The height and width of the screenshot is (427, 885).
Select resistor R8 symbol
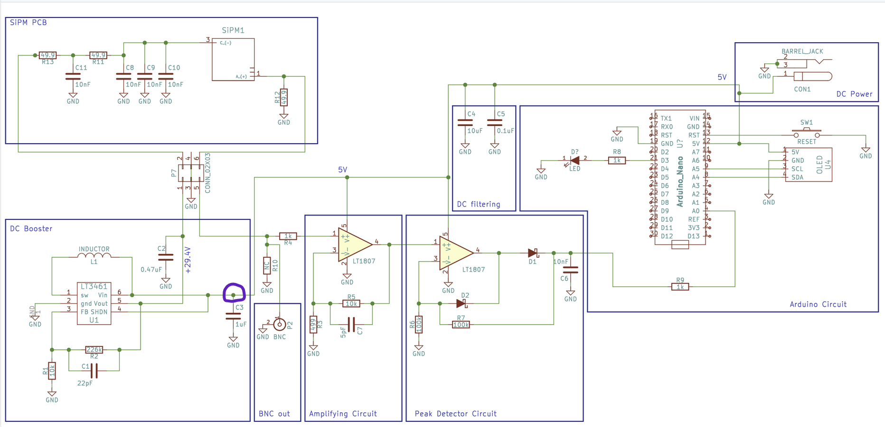point(617,161)
